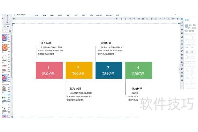Viewport: 198px width, 132px height.
Task: Select the music note icon in the sidebar
Action: pos(182,37)
